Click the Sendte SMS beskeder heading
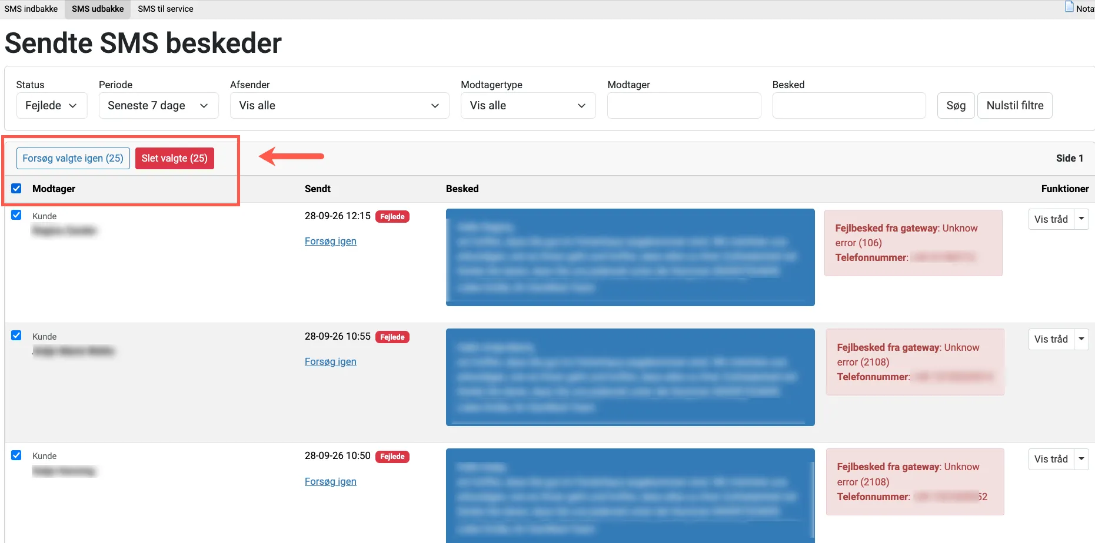 pyautogui.click(x=144, y=43)
